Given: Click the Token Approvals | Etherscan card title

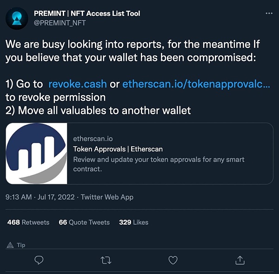Looking at the screenshot, I should (118, 149).
